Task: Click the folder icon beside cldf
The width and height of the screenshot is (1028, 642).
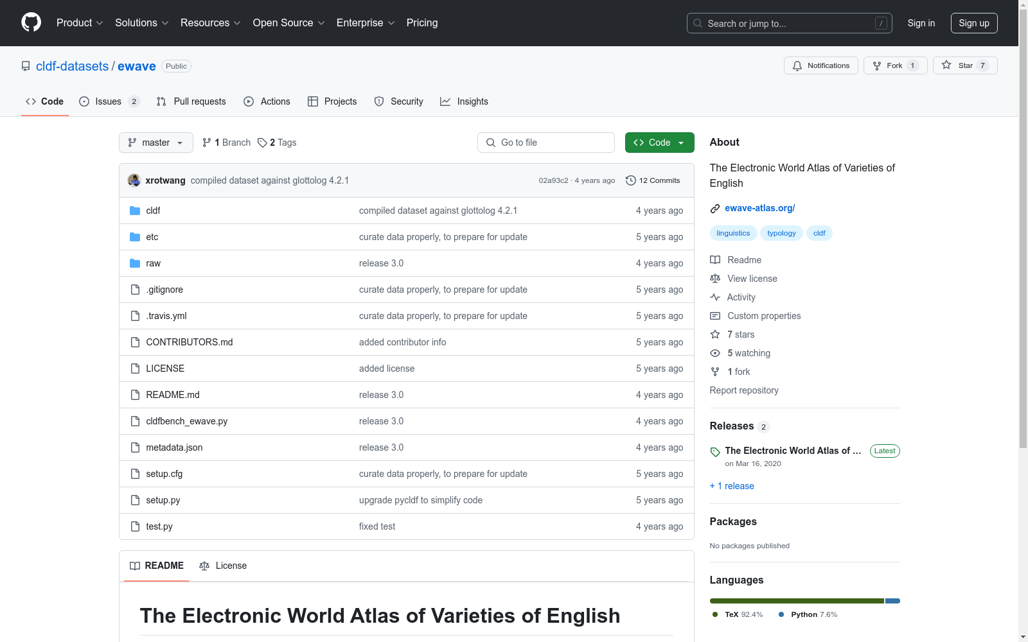Action: point(135,211)
